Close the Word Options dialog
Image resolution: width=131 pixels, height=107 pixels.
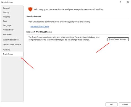pos(128,2)
